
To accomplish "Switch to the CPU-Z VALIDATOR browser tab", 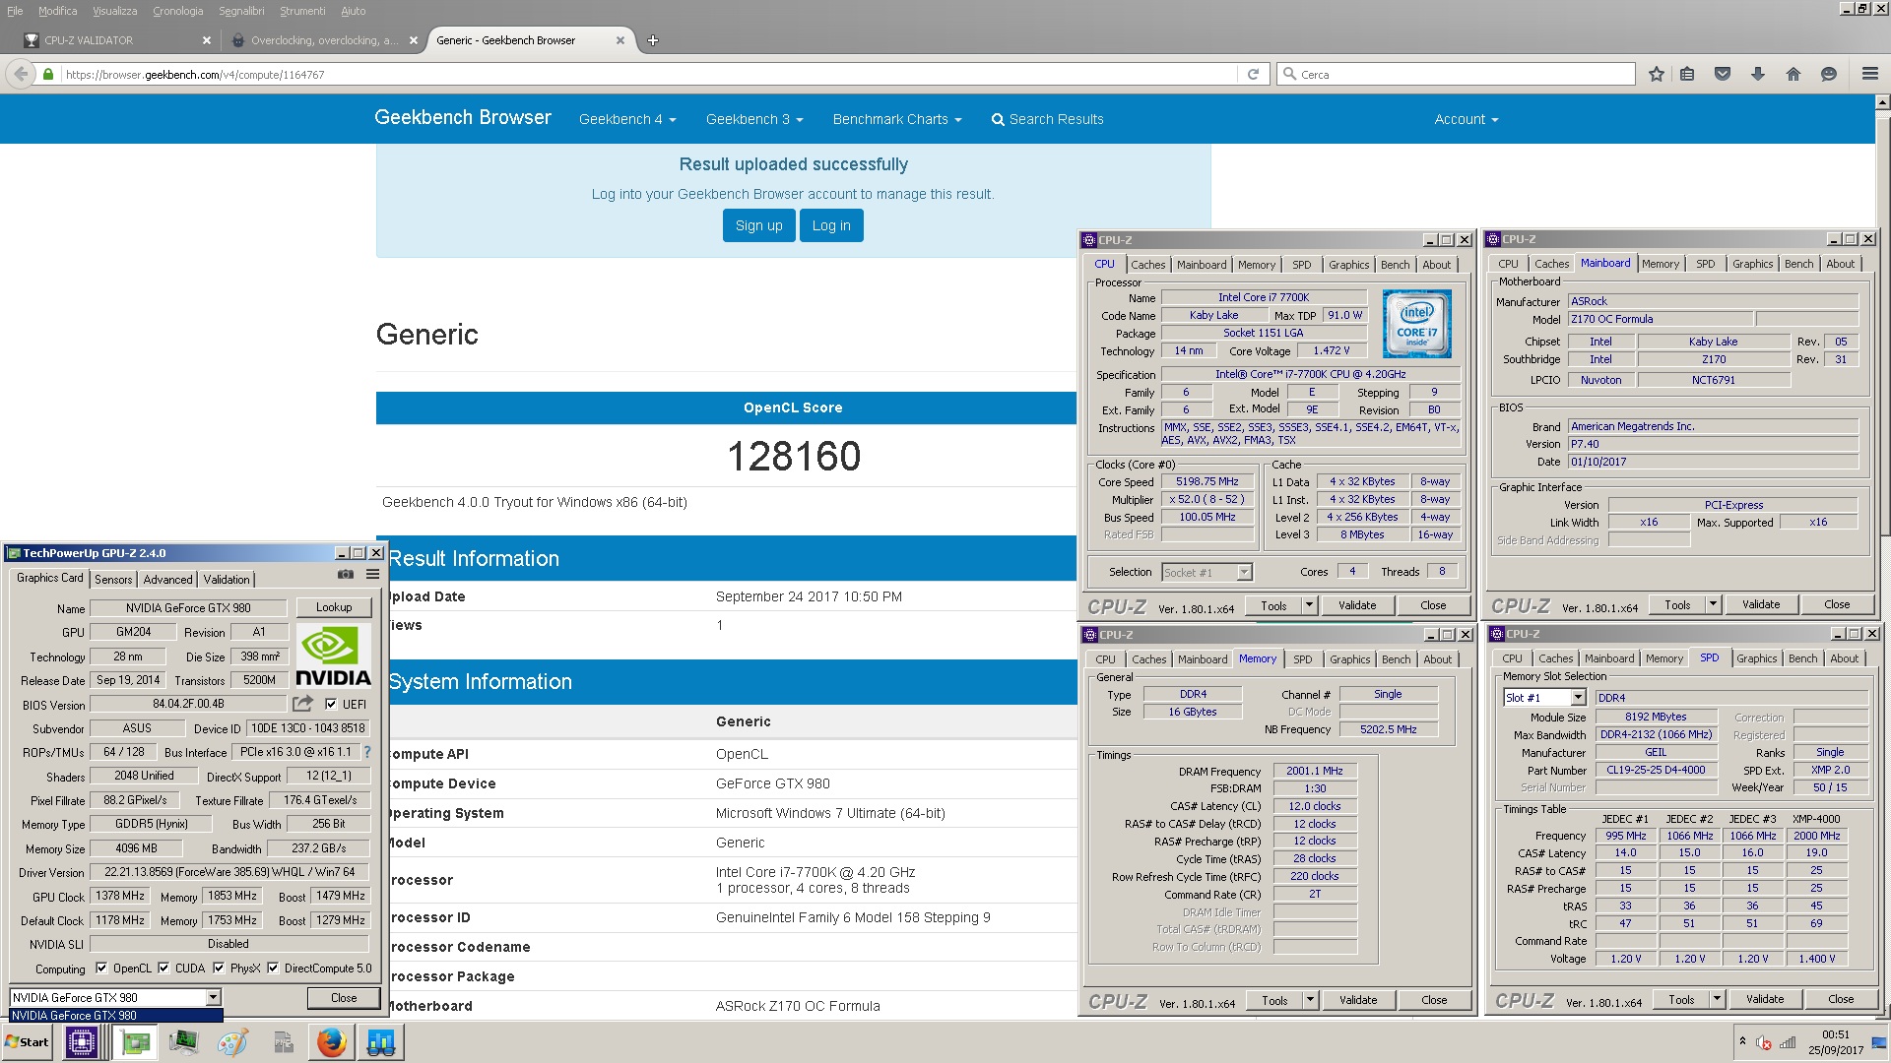I will click(x=117, y=40).
